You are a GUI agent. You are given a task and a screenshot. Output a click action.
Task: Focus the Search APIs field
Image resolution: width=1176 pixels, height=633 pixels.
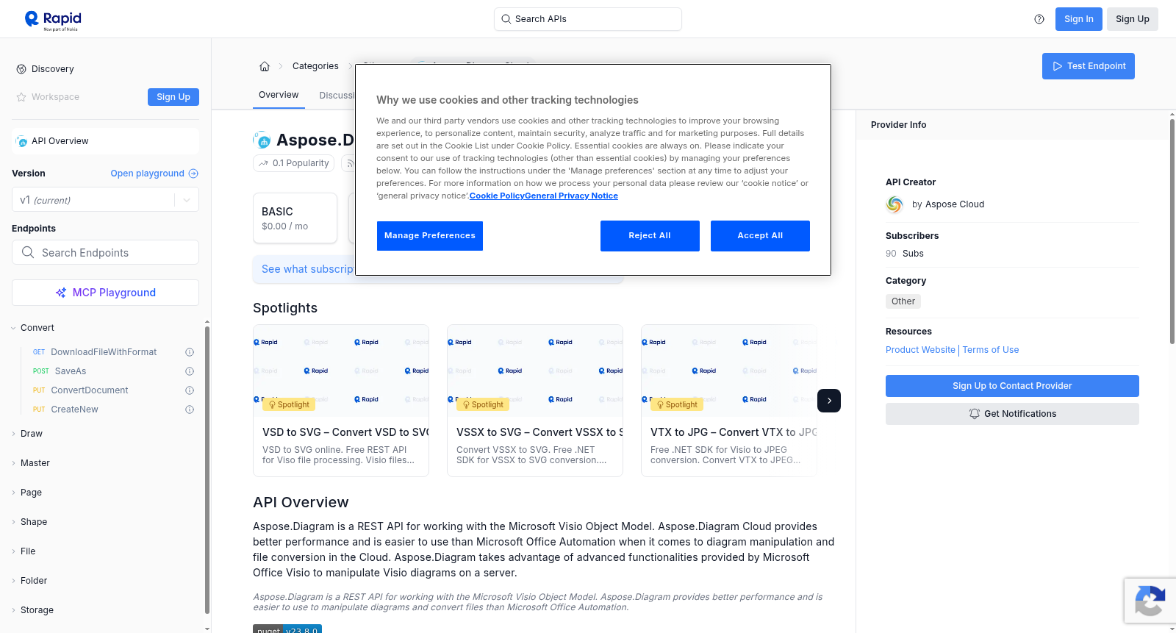click(588, 19)
